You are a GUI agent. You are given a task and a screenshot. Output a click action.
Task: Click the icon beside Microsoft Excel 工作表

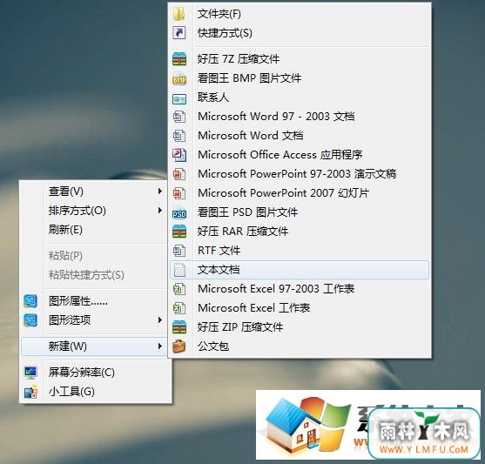click(x=179, y=308)
